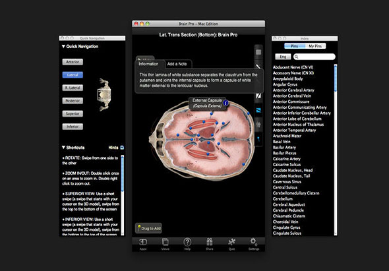Click the Shortcuts panel scrollbar

coord(122,173)
